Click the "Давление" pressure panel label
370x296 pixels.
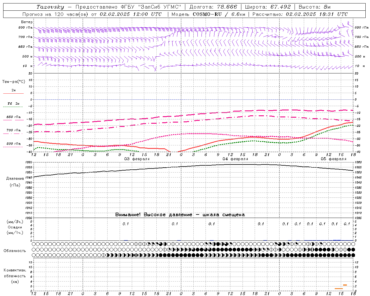(15, 179)
